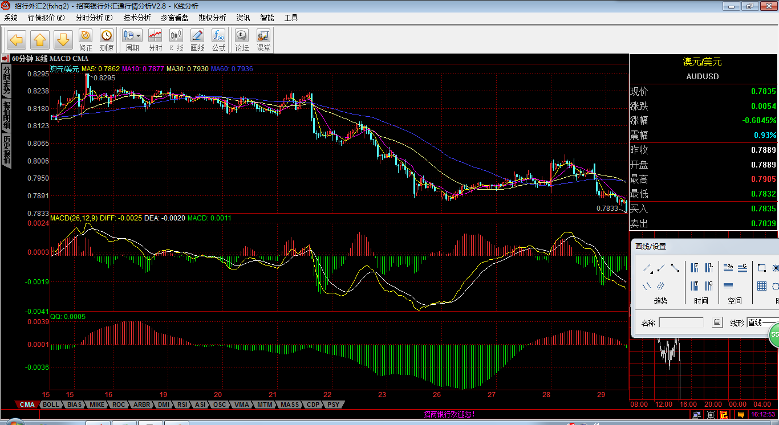The height and width of the screenshot is (425, 779).
Task: Click the red panel toggle arrow beside 60分钟
Action: pyautogui.click(x=5, y=59)
